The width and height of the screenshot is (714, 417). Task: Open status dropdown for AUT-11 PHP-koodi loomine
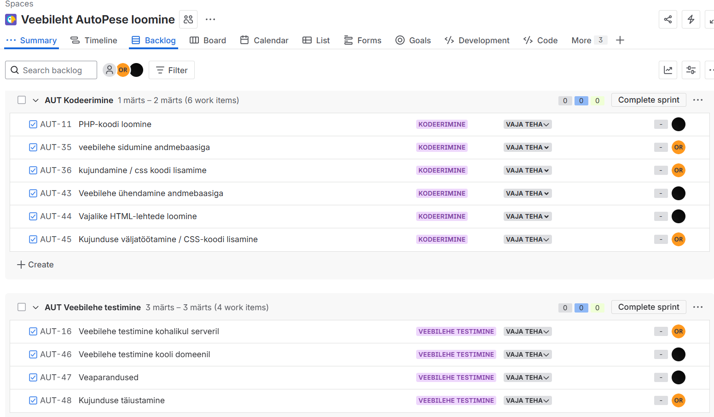click(527, 124)
